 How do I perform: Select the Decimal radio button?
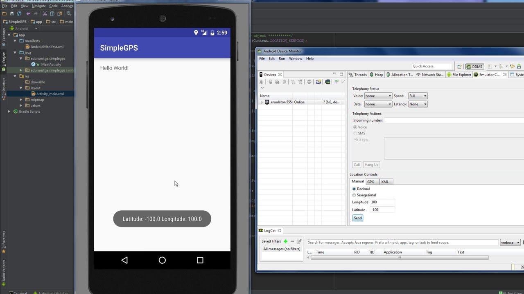354,189
